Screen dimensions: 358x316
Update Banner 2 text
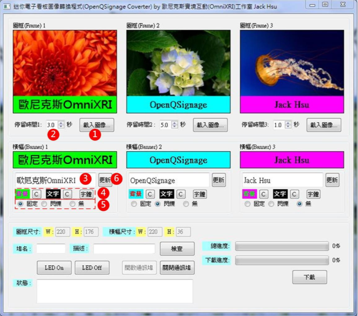click(218, 180)
